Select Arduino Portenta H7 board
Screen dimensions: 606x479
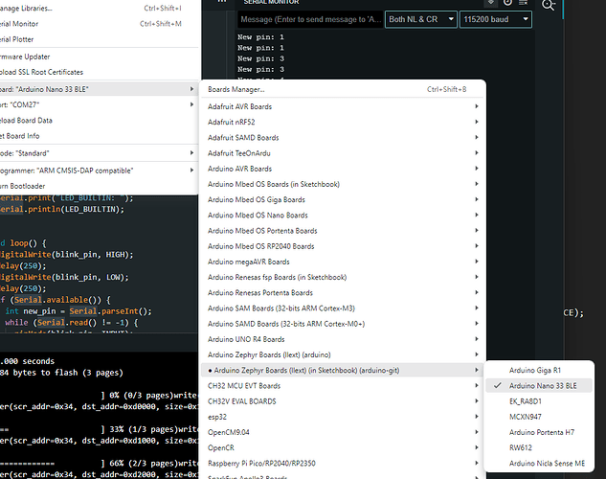[x=539, y=432]
